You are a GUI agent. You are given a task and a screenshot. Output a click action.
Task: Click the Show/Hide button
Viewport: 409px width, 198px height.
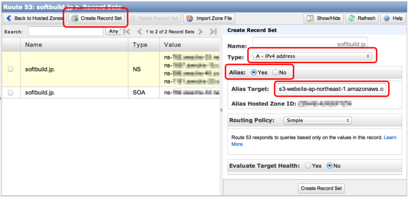tap(324, 18)
